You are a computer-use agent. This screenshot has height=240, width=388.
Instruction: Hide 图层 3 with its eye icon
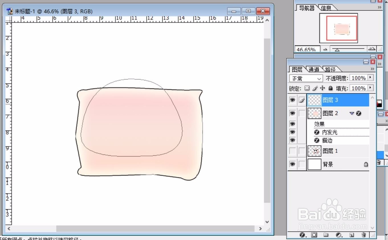293,100
